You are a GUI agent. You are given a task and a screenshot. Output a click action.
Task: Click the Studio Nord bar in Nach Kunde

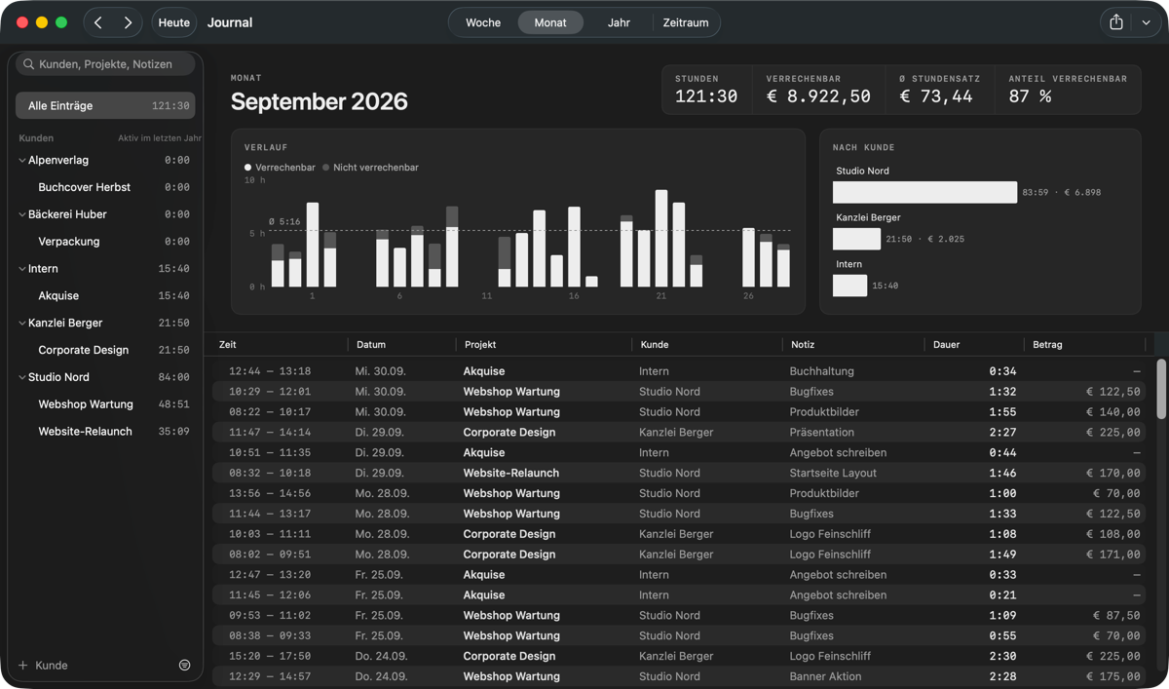[924, 192]
